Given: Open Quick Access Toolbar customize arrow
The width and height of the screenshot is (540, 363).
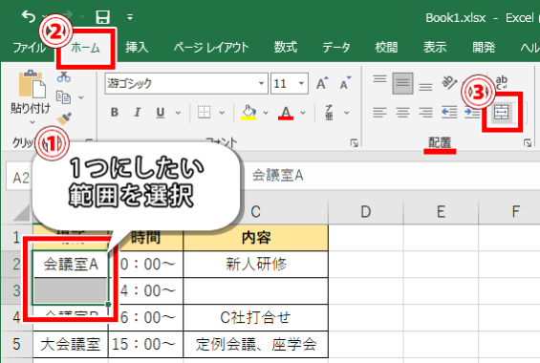Looking at the screenshot, I should (x=130, y=17).
